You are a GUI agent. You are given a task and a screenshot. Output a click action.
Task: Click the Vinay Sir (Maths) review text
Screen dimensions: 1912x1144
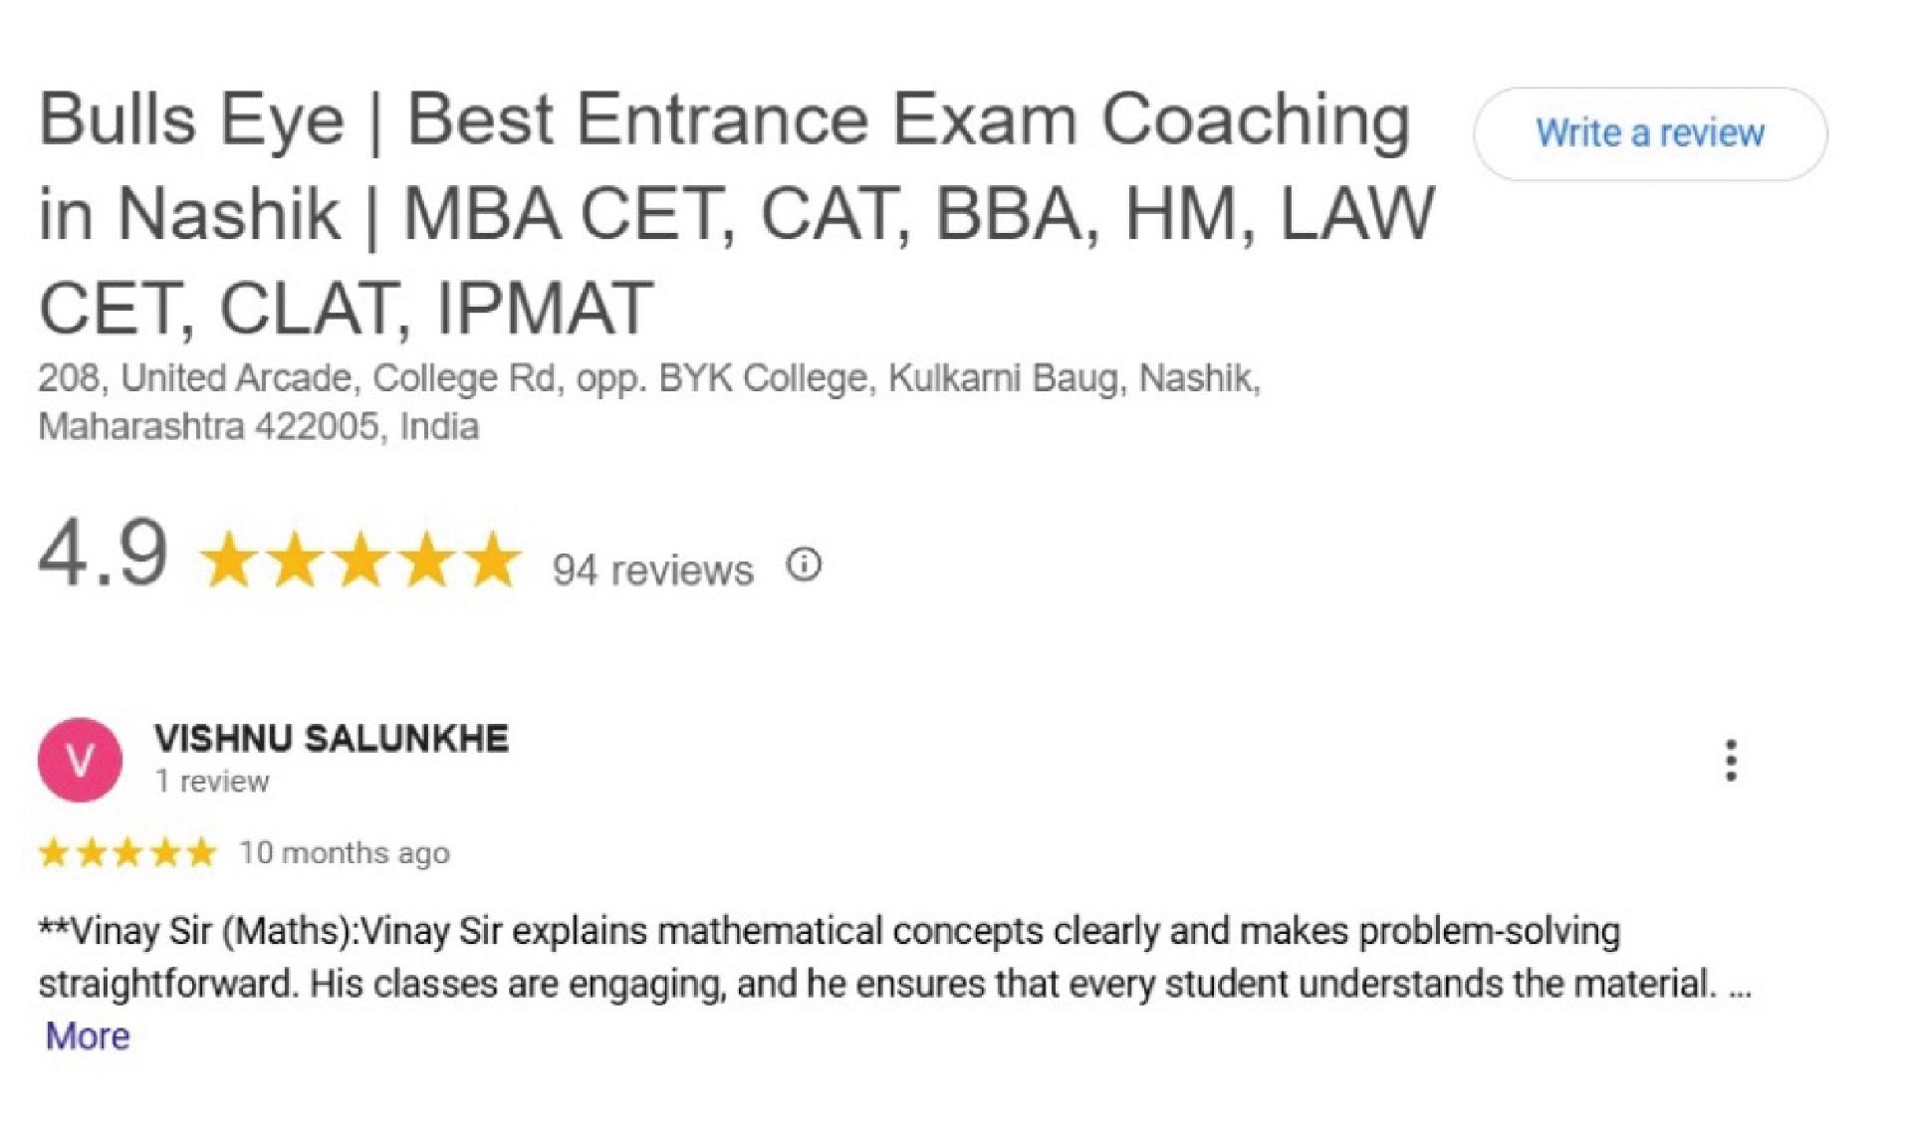894,957
